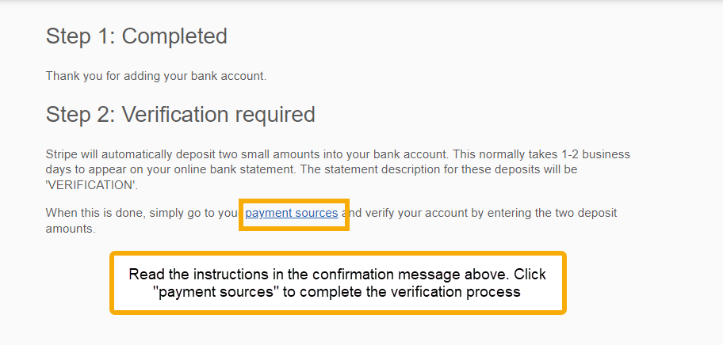Click the word 'Completed' in the first heading
This screenshot has height=345, width=723.
(x=174, y=36)
